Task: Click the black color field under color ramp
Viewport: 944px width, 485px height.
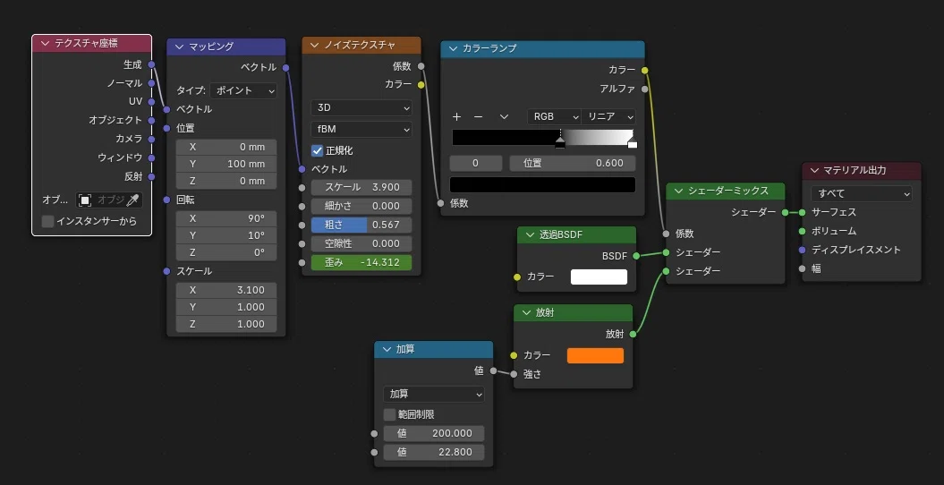Action: 542,184
